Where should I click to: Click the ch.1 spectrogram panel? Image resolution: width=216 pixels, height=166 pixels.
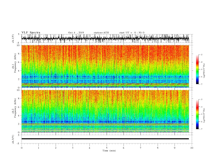coord(105,66)
